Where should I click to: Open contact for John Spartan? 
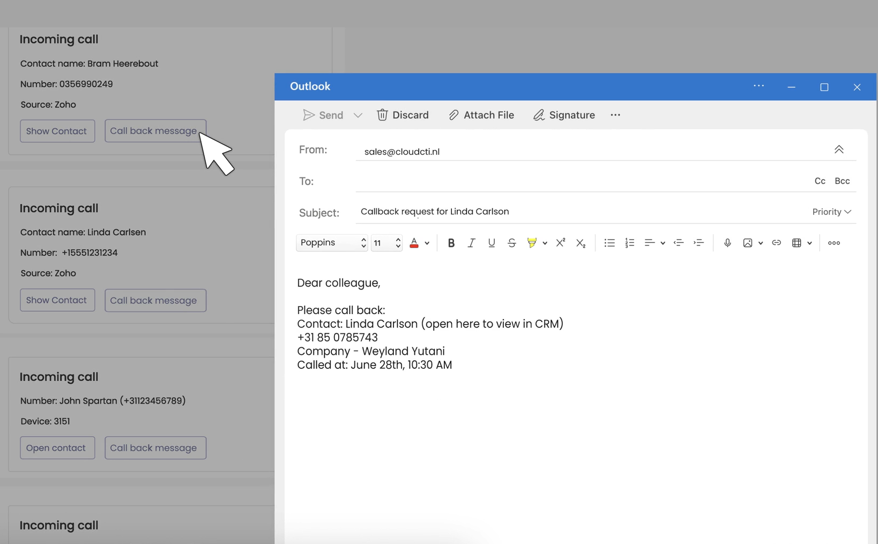[57, 448]
